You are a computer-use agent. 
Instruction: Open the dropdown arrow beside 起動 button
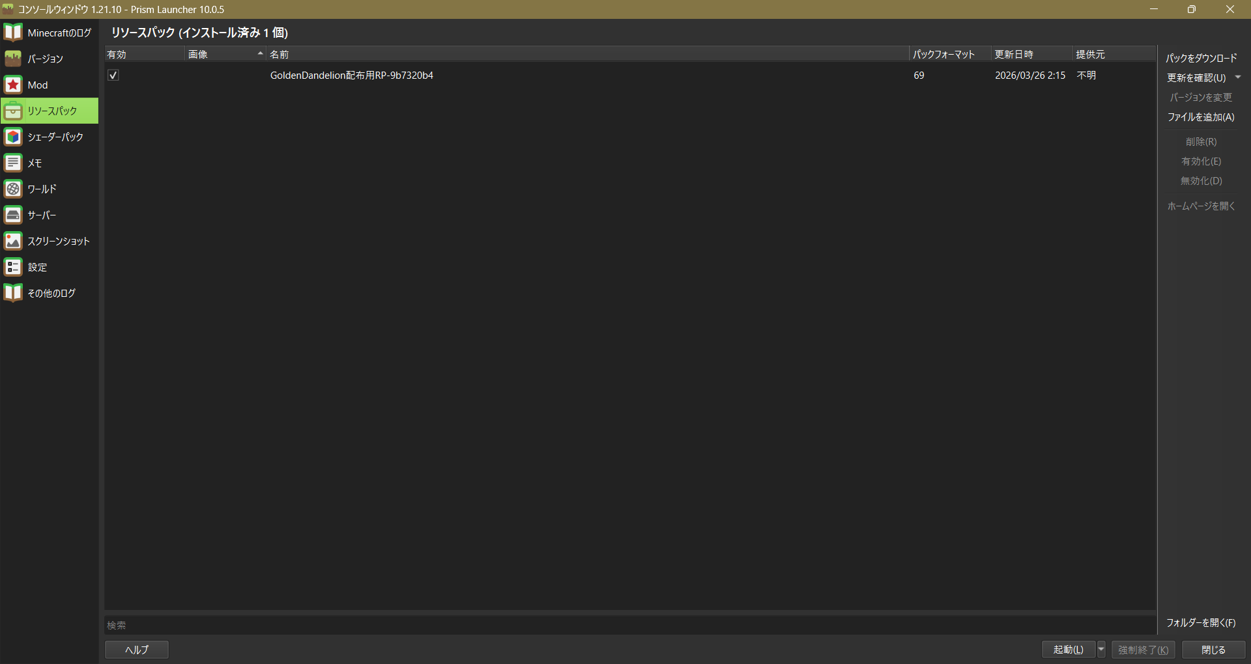pyautogui.click(x=1101, y=649)
